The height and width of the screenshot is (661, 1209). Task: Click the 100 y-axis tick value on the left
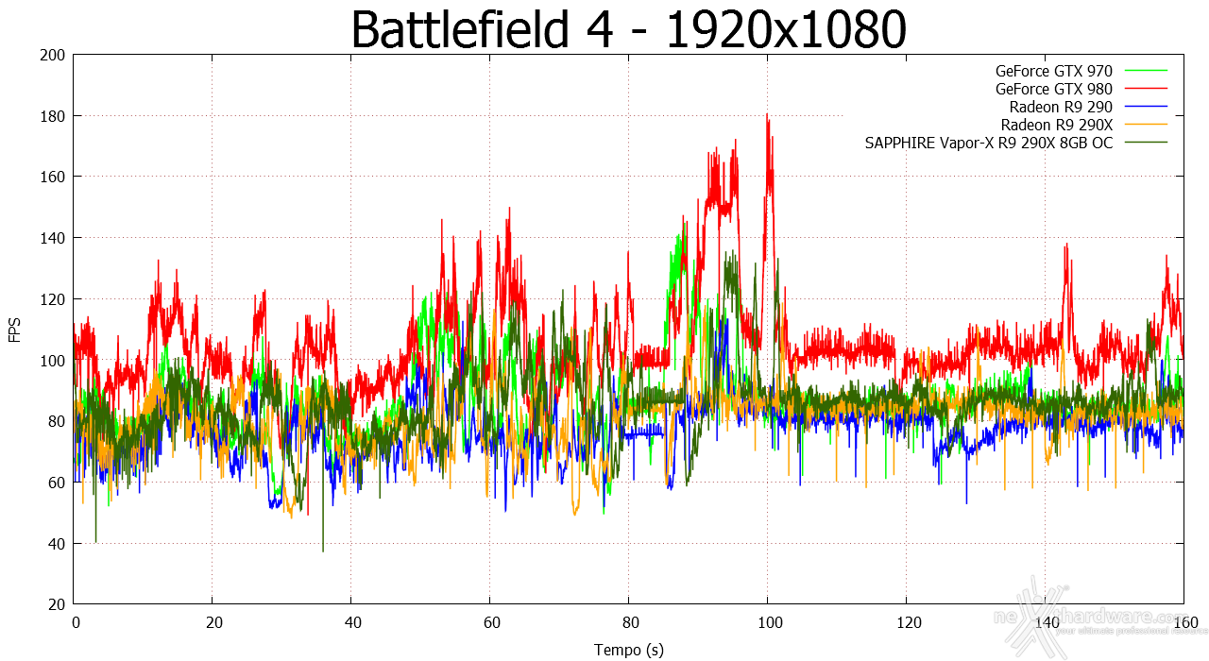coord(53,360)
